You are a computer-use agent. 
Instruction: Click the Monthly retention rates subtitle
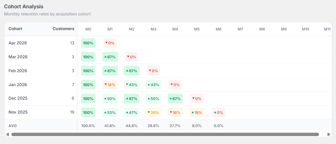point(48,14)
